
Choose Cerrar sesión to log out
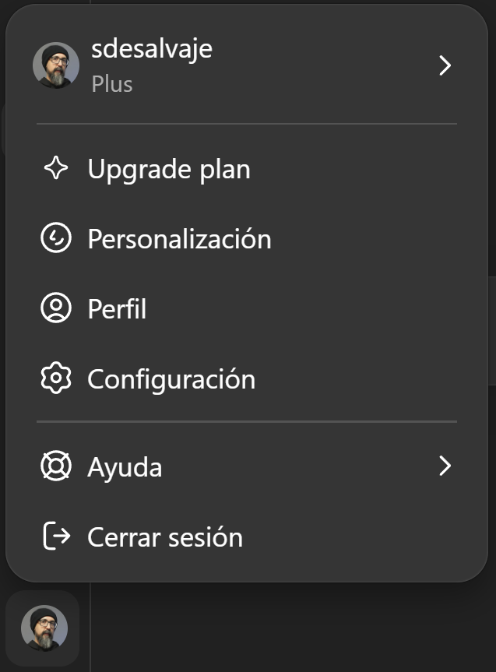247,537
